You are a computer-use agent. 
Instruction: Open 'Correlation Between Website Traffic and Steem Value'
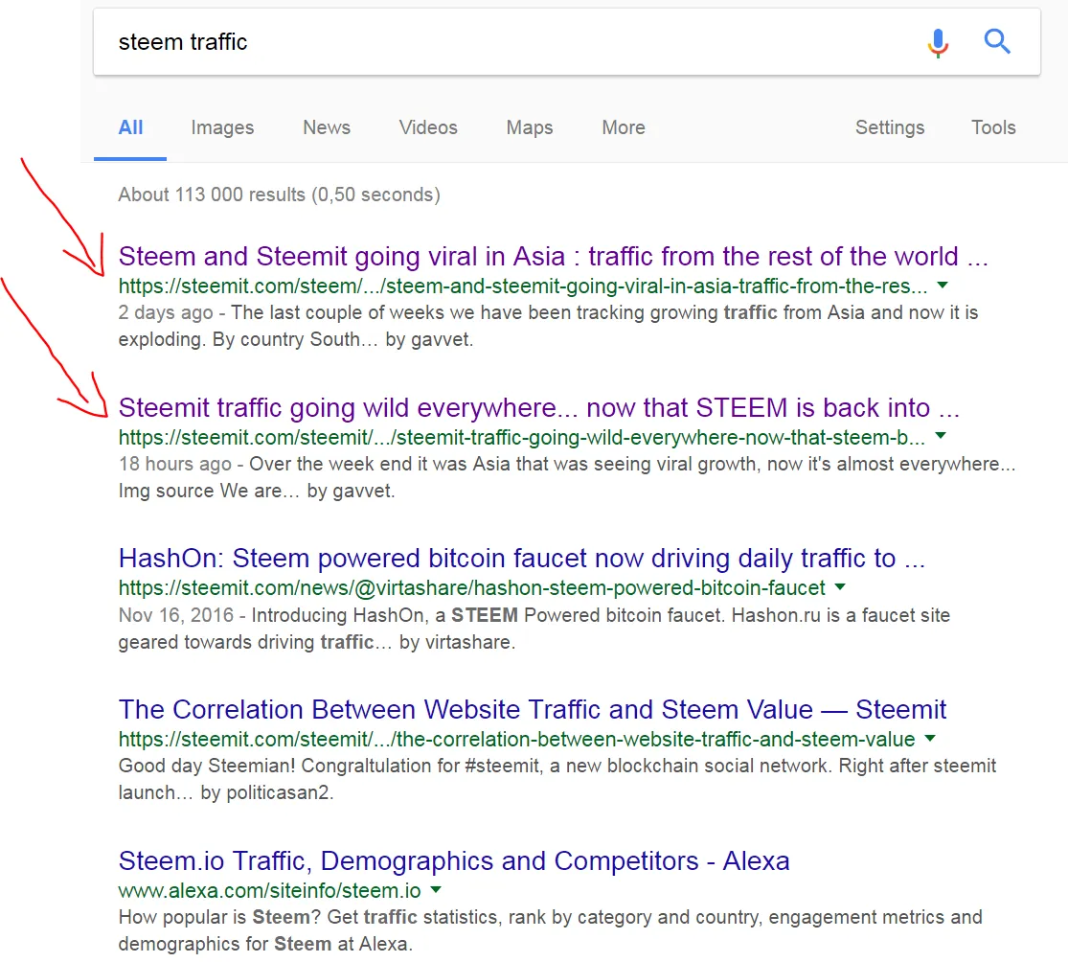(x=533, y=710)
